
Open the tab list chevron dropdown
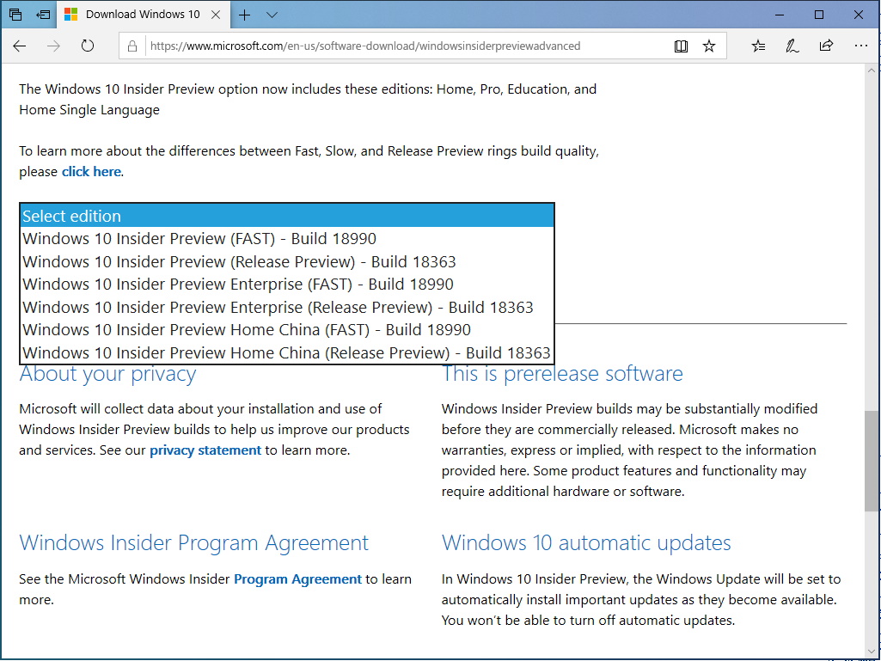(272, 15)
